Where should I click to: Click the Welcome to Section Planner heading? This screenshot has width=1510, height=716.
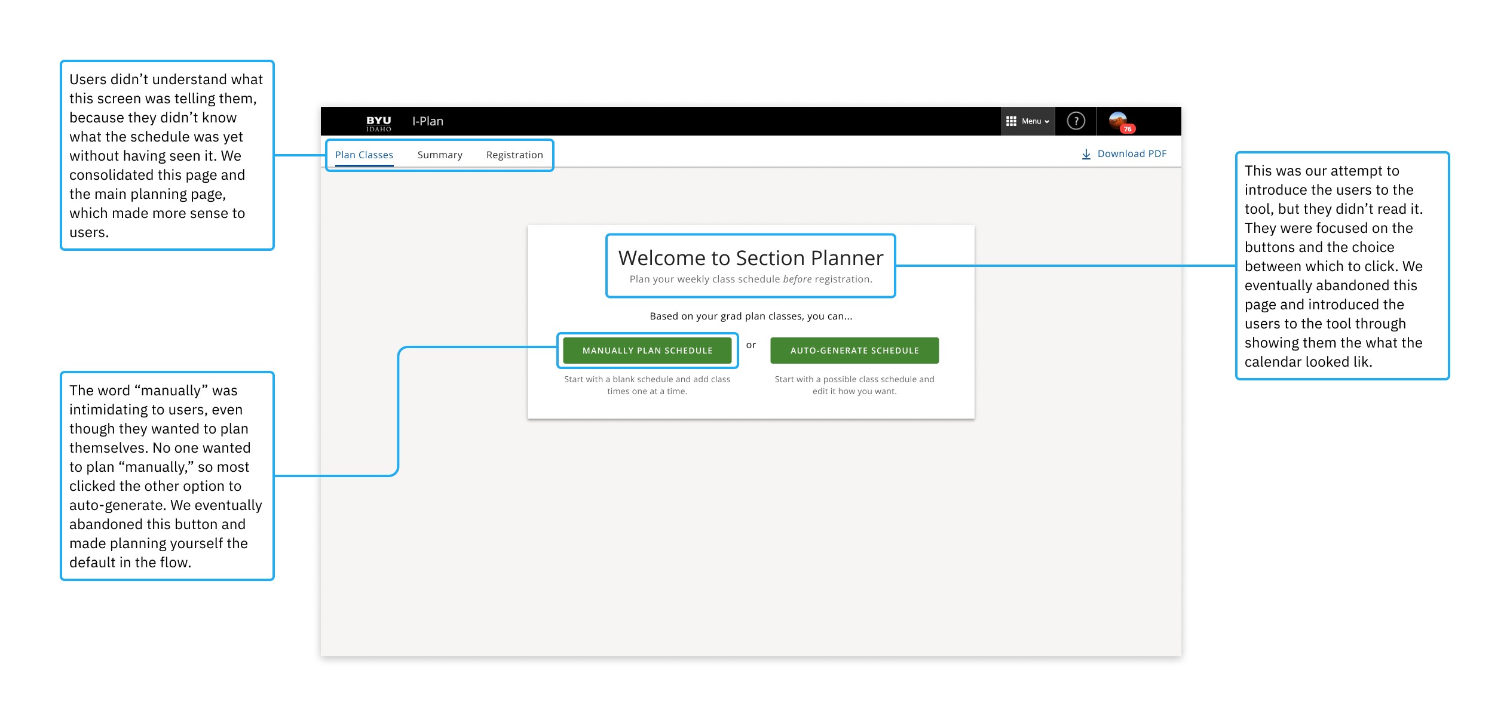[x=751, y=258]
